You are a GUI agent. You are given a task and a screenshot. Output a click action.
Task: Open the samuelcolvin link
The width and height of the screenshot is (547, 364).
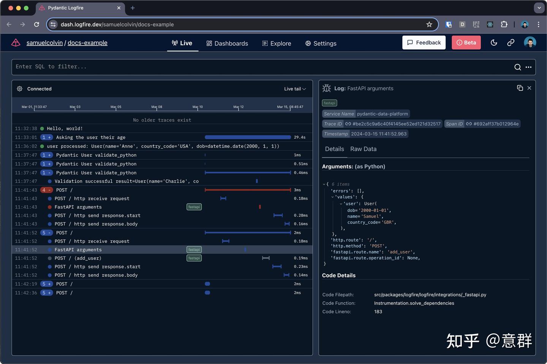coord(44,43)
